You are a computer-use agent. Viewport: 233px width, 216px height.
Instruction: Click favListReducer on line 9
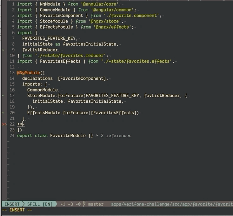(x=40, y=50)
